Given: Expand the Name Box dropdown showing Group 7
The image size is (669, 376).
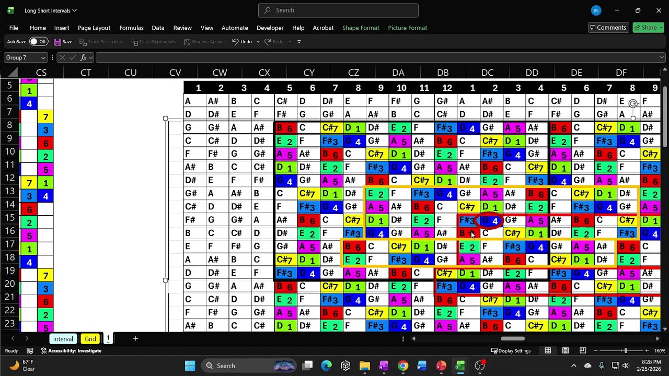Looking at the screenshot, I should pyautogui.click(x=43, y=57).
